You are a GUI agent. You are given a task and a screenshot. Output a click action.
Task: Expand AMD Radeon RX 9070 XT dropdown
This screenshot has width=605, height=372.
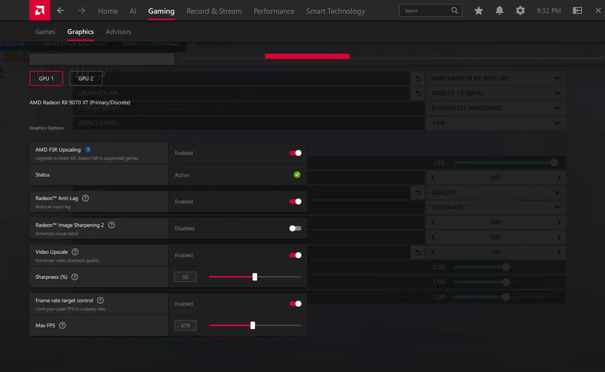[495, 79]
